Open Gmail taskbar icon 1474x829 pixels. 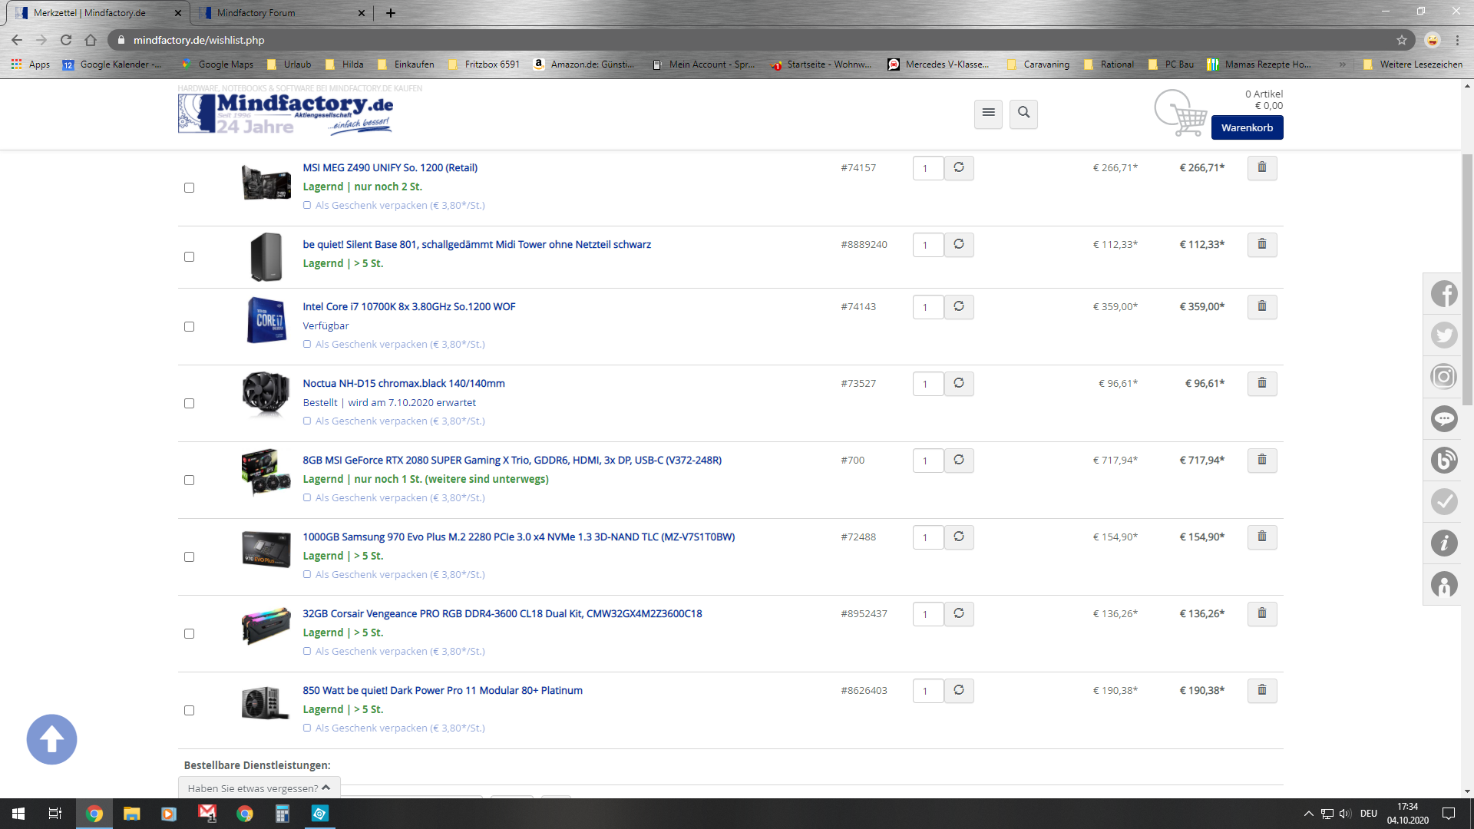click(x=207, y=814)
